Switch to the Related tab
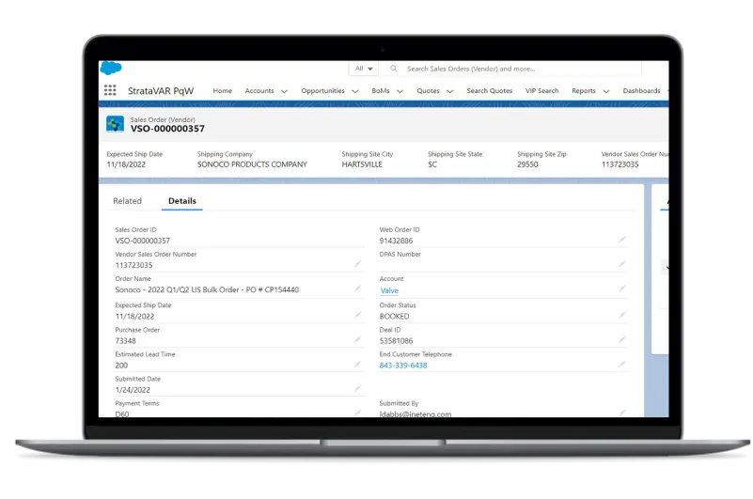This screenshot has height=499, width=753. (127, 201)
